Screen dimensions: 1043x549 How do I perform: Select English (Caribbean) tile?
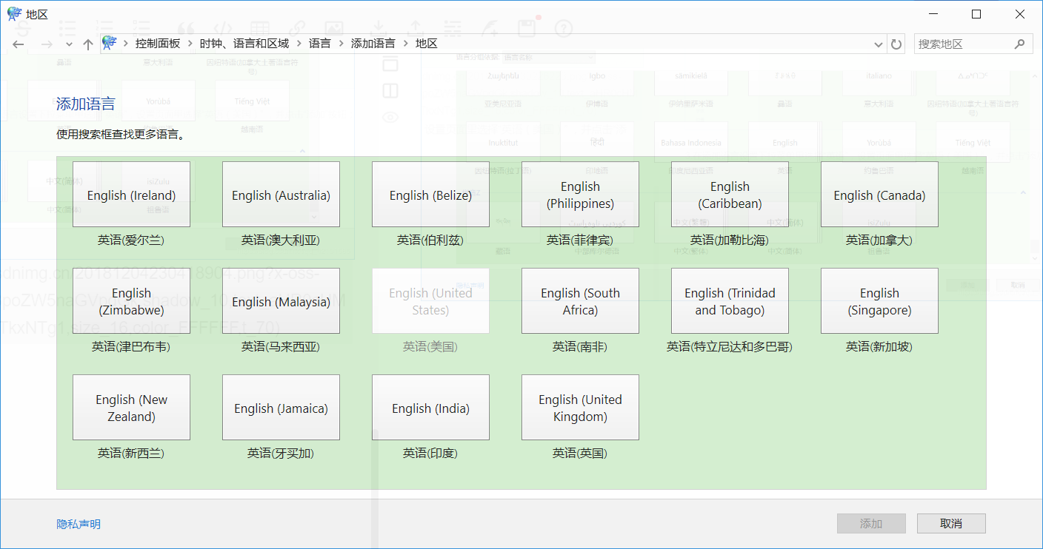point(730,195)
